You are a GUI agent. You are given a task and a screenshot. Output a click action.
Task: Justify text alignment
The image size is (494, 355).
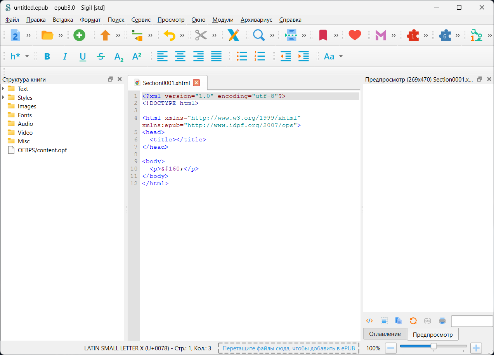click(216, 56)
